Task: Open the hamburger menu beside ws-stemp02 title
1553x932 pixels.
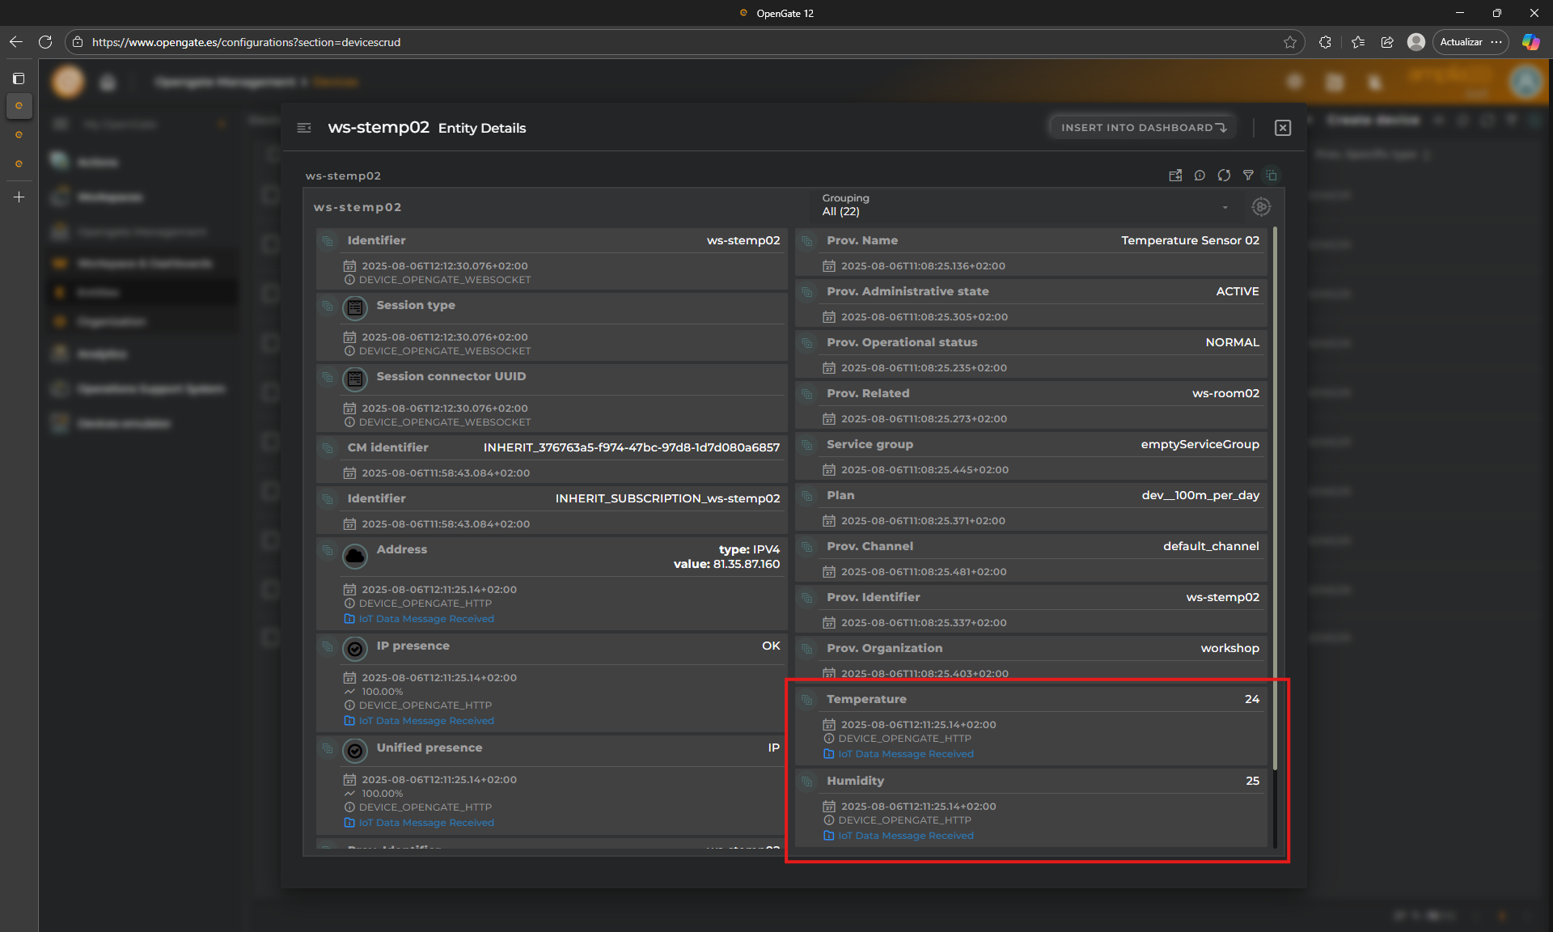Action: (304, 128)
